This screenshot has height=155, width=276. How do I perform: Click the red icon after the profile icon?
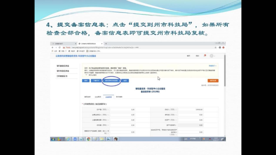(x=224, y=48)
